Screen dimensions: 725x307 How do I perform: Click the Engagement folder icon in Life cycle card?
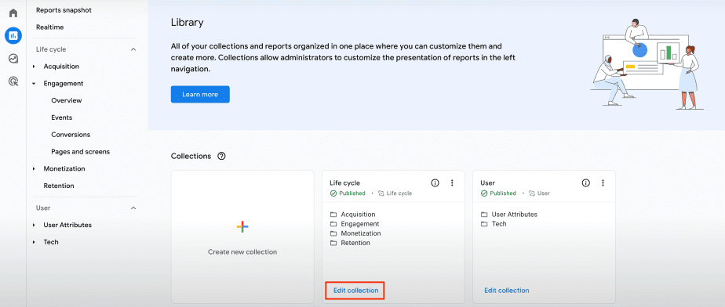(333, 224)
